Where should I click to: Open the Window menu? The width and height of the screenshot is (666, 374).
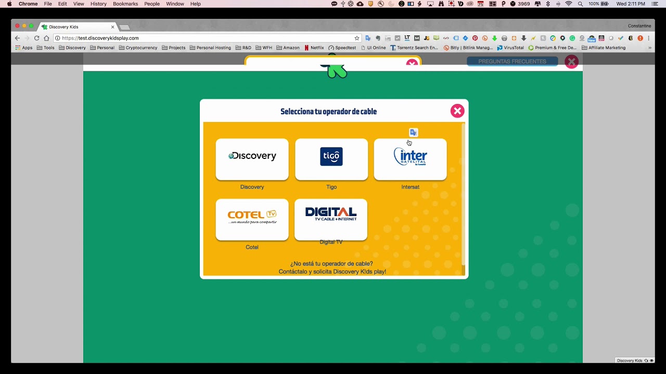pyautogui.click(x=175, y=4)
